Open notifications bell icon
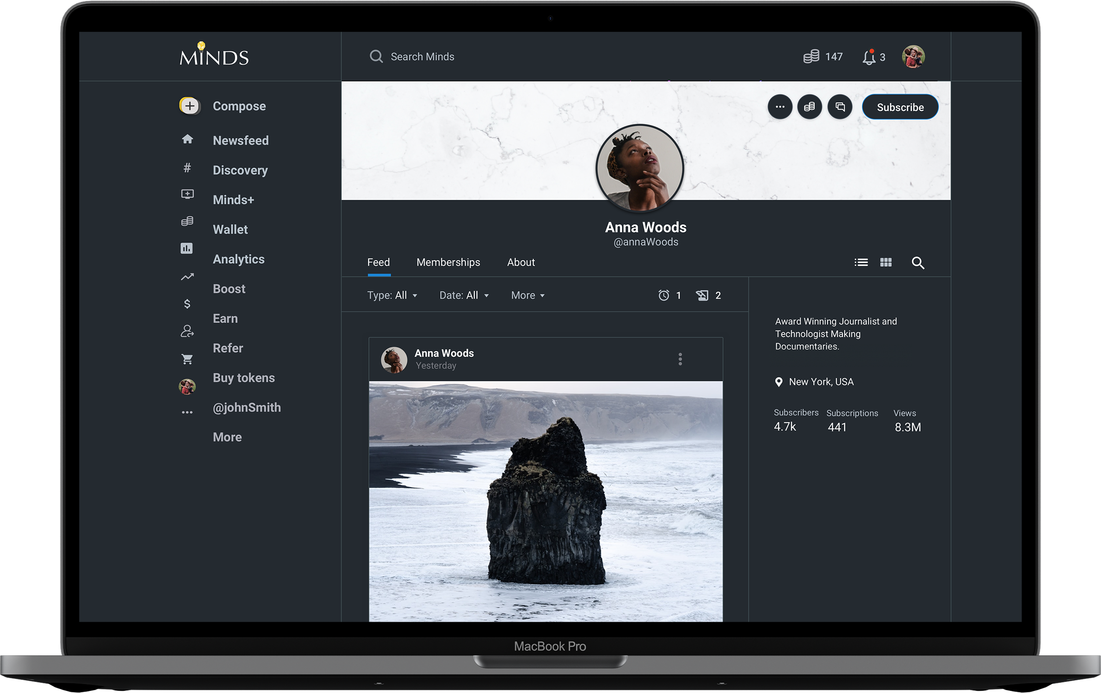The width and height of the screenshot is (1101, 693). pos(869,58)
